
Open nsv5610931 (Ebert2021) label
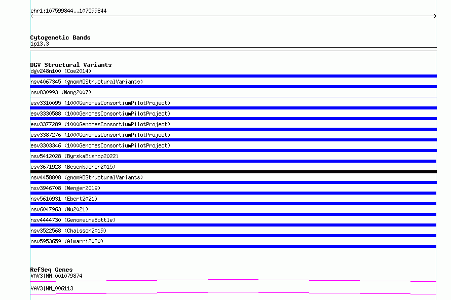click(x=64, y=199)
